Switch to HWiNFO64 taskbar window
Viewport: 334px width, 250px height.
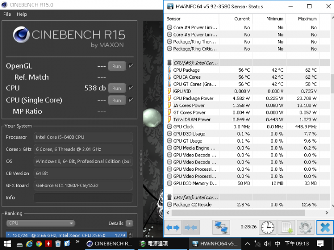215,244
